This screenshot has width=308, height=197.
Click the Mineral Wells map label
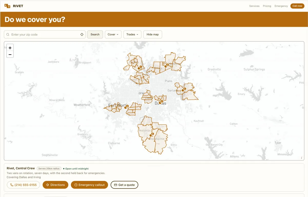[57, 100]
